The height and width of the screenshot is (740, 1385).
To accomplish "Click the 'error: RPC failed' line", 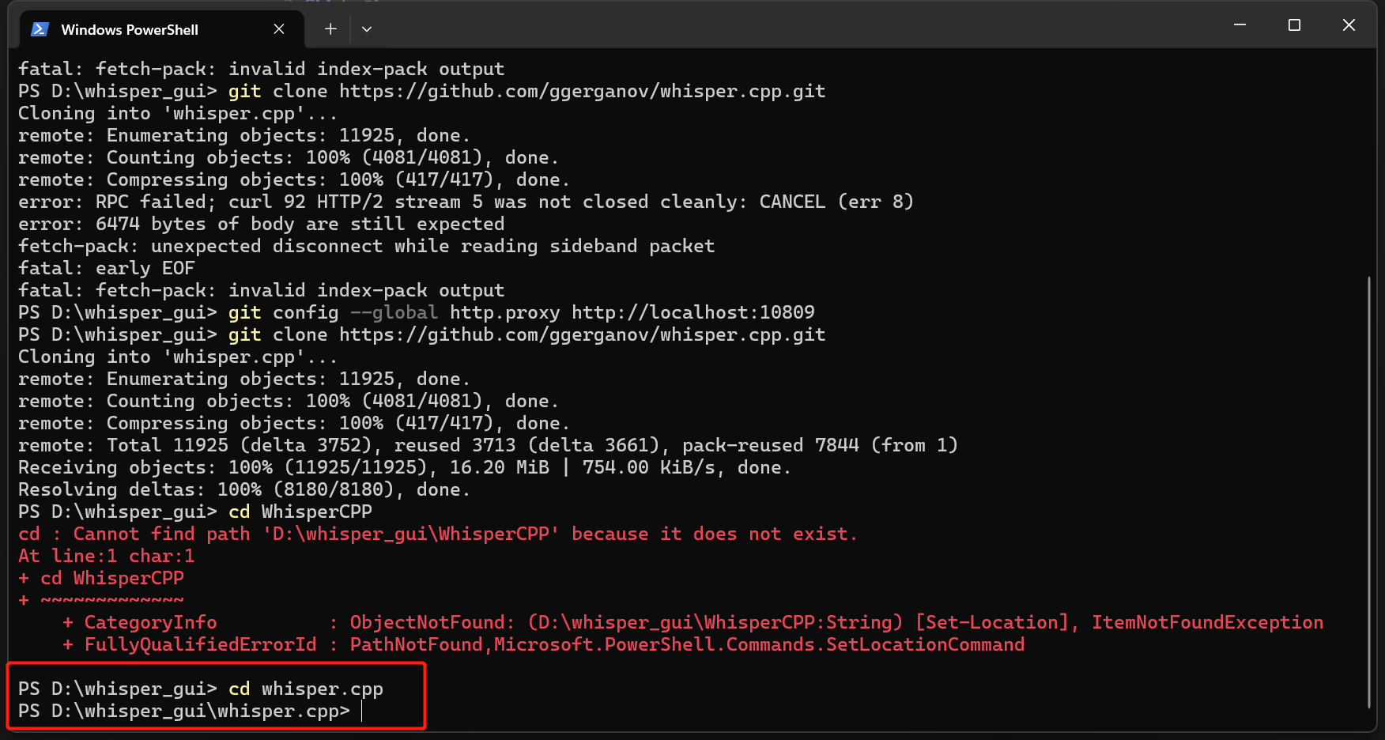I will [x=465, y=202].
